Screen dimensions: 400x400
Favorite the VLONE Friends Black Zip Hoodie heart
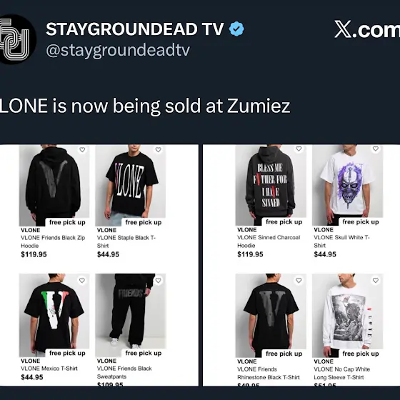(x=82, y=150)
